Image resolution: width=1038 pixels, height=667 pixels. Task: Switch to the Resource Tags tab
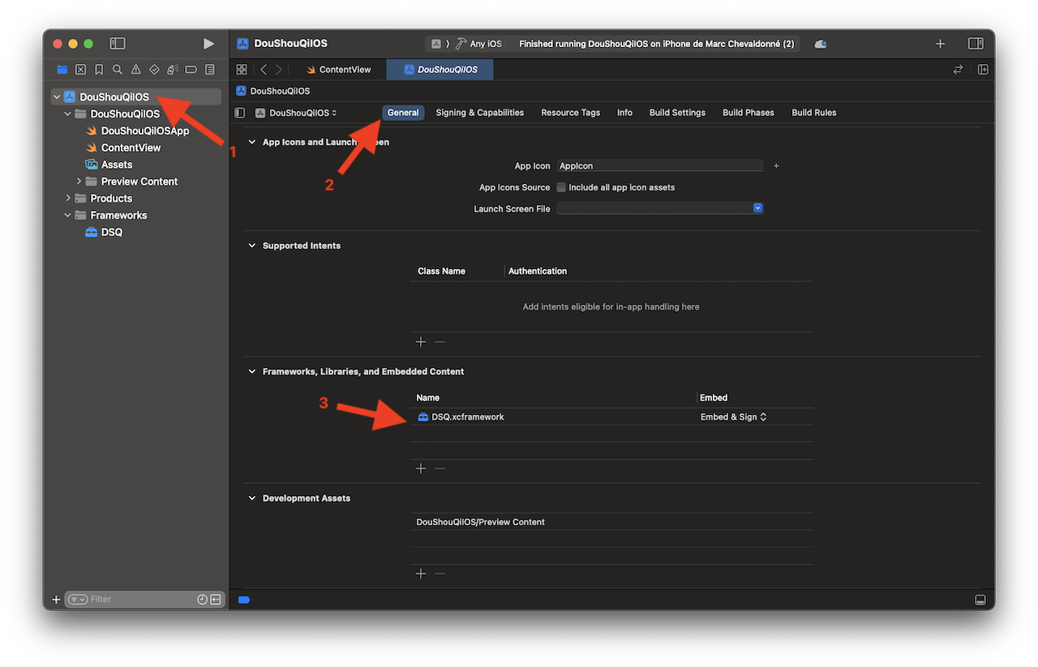click(x=571, y=113)
